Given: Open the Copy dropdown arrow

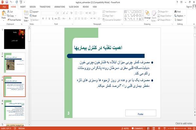Looking at the screenshot, I should 16,16.
